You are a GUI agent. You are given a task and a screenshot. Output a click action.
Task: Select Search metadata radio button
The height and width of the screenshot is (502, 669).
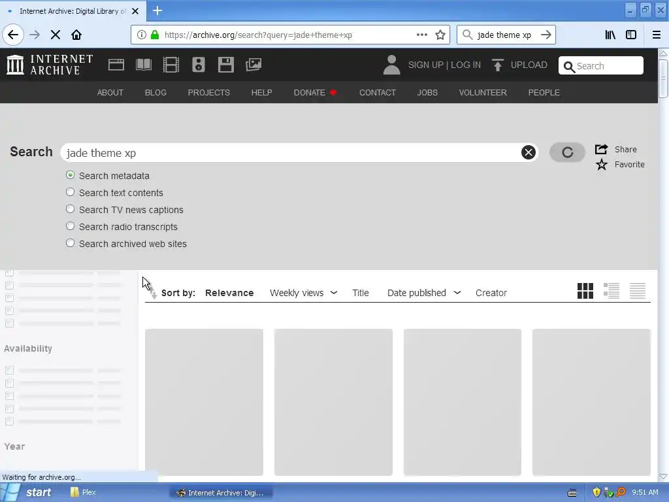pyautogui.click(x=70, y=175)
